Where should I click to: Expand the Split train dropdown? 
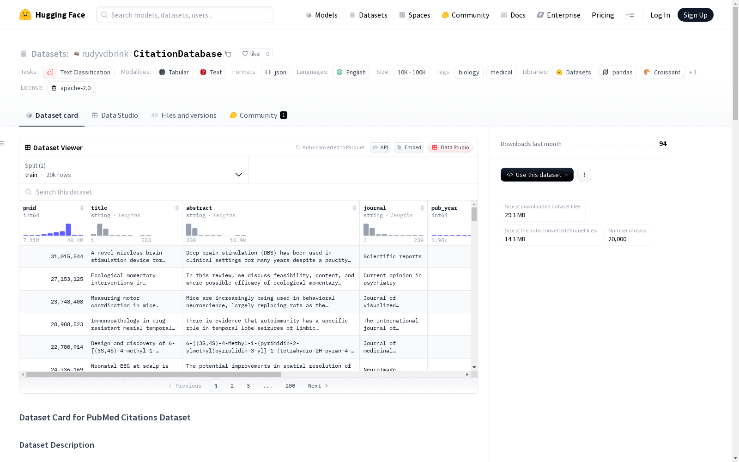(134, 170)
